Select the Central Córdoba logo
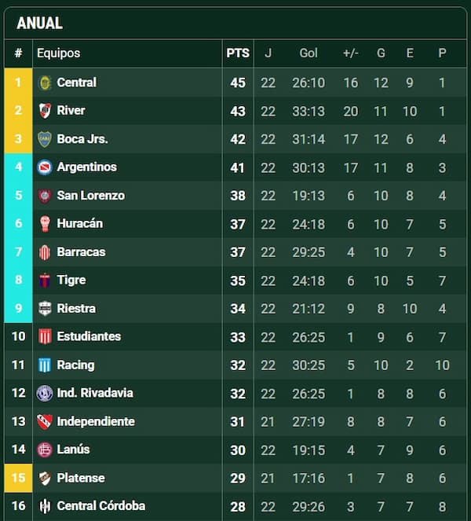The height and width of the screenshot is (521, 471). point(45,506)
